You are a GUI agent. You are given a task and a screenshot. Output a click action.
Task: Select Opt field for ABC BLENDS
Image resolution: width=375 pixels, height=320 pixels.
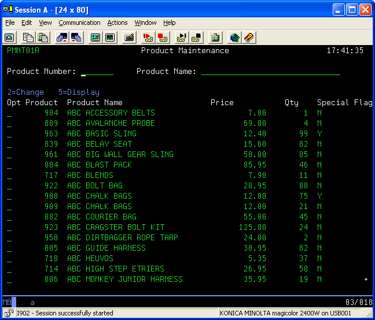coord(9,176)
